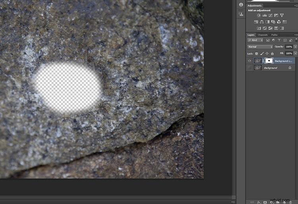Viewport: 298px width, 204px height.
Task: Lock layer position with move icon
Action: coord(267,54)
